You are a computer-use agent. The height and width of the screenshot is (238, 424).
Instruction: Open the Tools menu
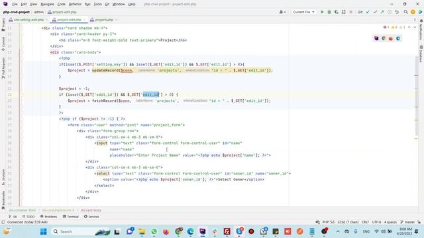click(97, 4)
